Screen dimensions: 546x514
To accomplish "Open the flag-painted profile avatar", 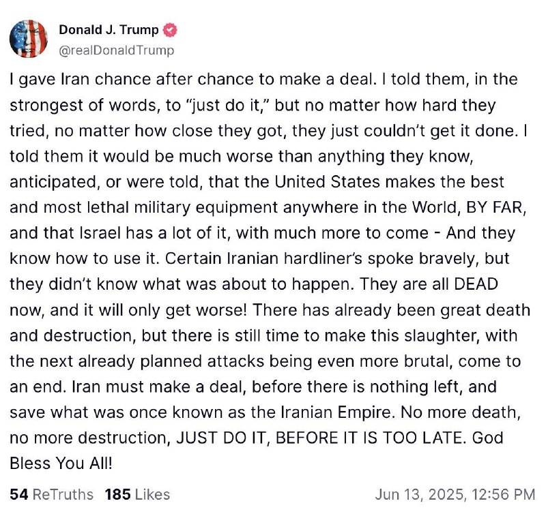I will coord(29,39).
